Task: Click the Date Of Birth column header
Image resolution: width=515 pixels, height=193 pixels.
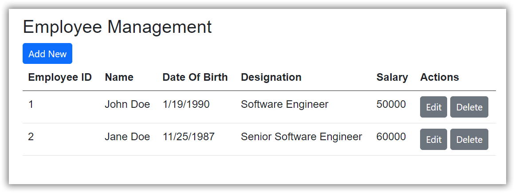Action: [x=195, y=77]
